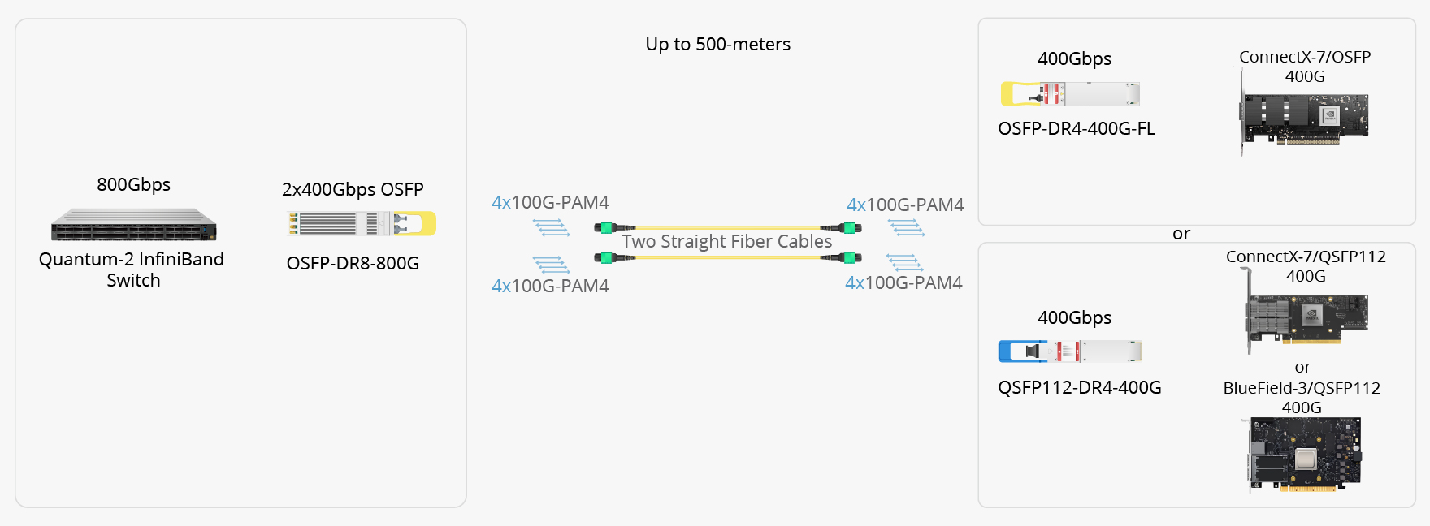
Task: Click the Quantum-2 InfiniBand Switch image
Action: (134, 225)
